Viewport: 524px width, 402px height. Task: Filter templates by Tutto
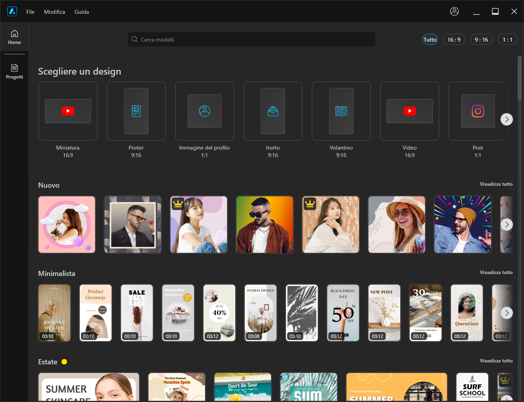(430, 39)
